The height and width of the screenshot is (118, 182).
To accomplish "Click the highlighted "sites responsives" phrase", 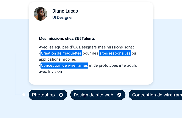I will click(115, 53).
